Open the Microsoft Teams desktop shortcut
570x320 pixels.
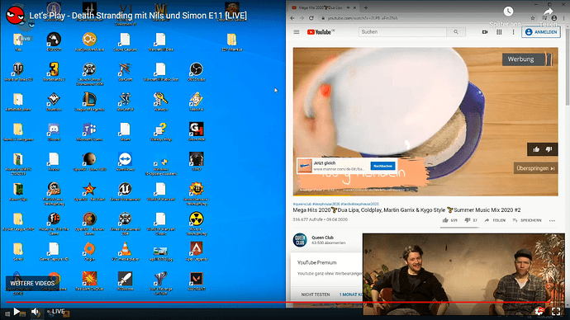(x=89, y=129)
